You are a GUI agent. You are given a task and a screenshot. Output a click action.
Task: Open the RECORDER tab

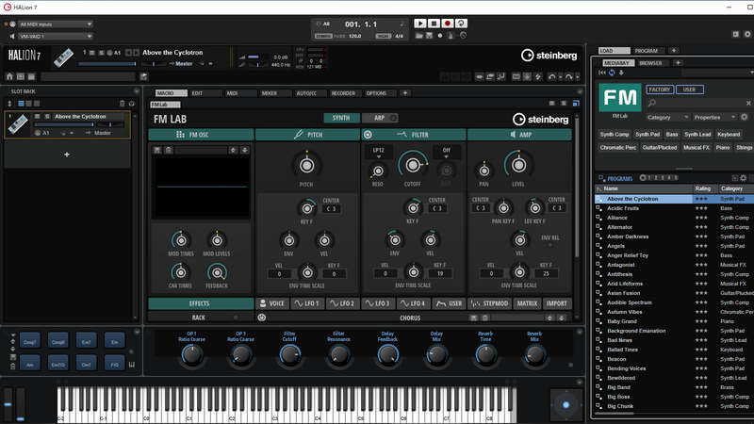(344, 93)
